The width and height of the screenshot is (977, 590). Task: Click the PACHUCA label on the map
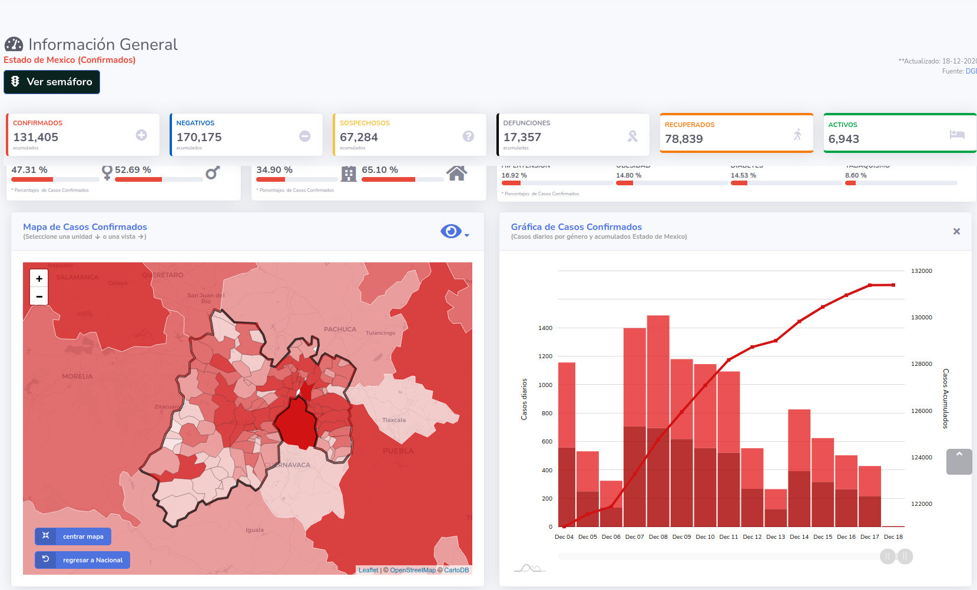[340, 329]
